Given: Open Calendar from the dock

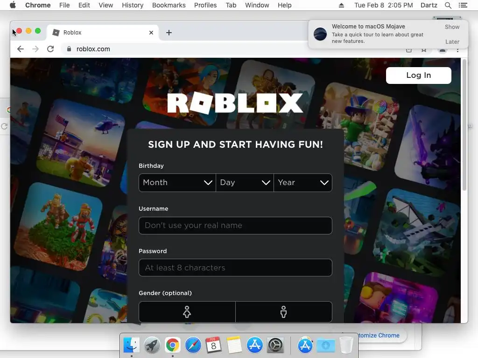Looking at the screenshot, I should tap(213, 345).
